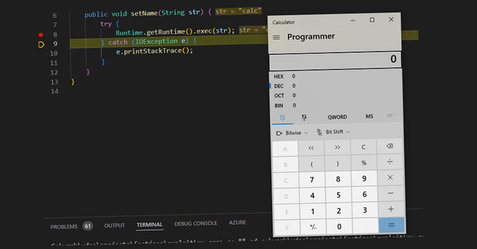Image resolution: width=477 pixels, height=249 pixels.
Task: Click the MS memory store button
Action: 370,116
